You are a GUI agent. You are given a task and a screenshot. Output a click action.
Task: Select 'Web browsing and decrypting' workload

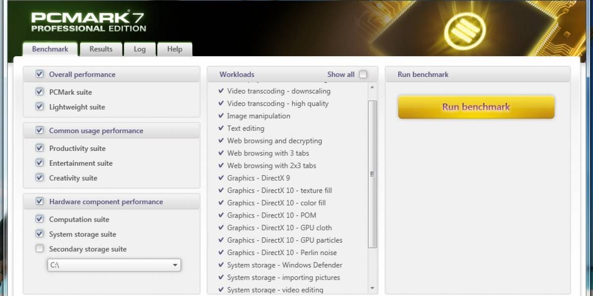tap(274, 141)
